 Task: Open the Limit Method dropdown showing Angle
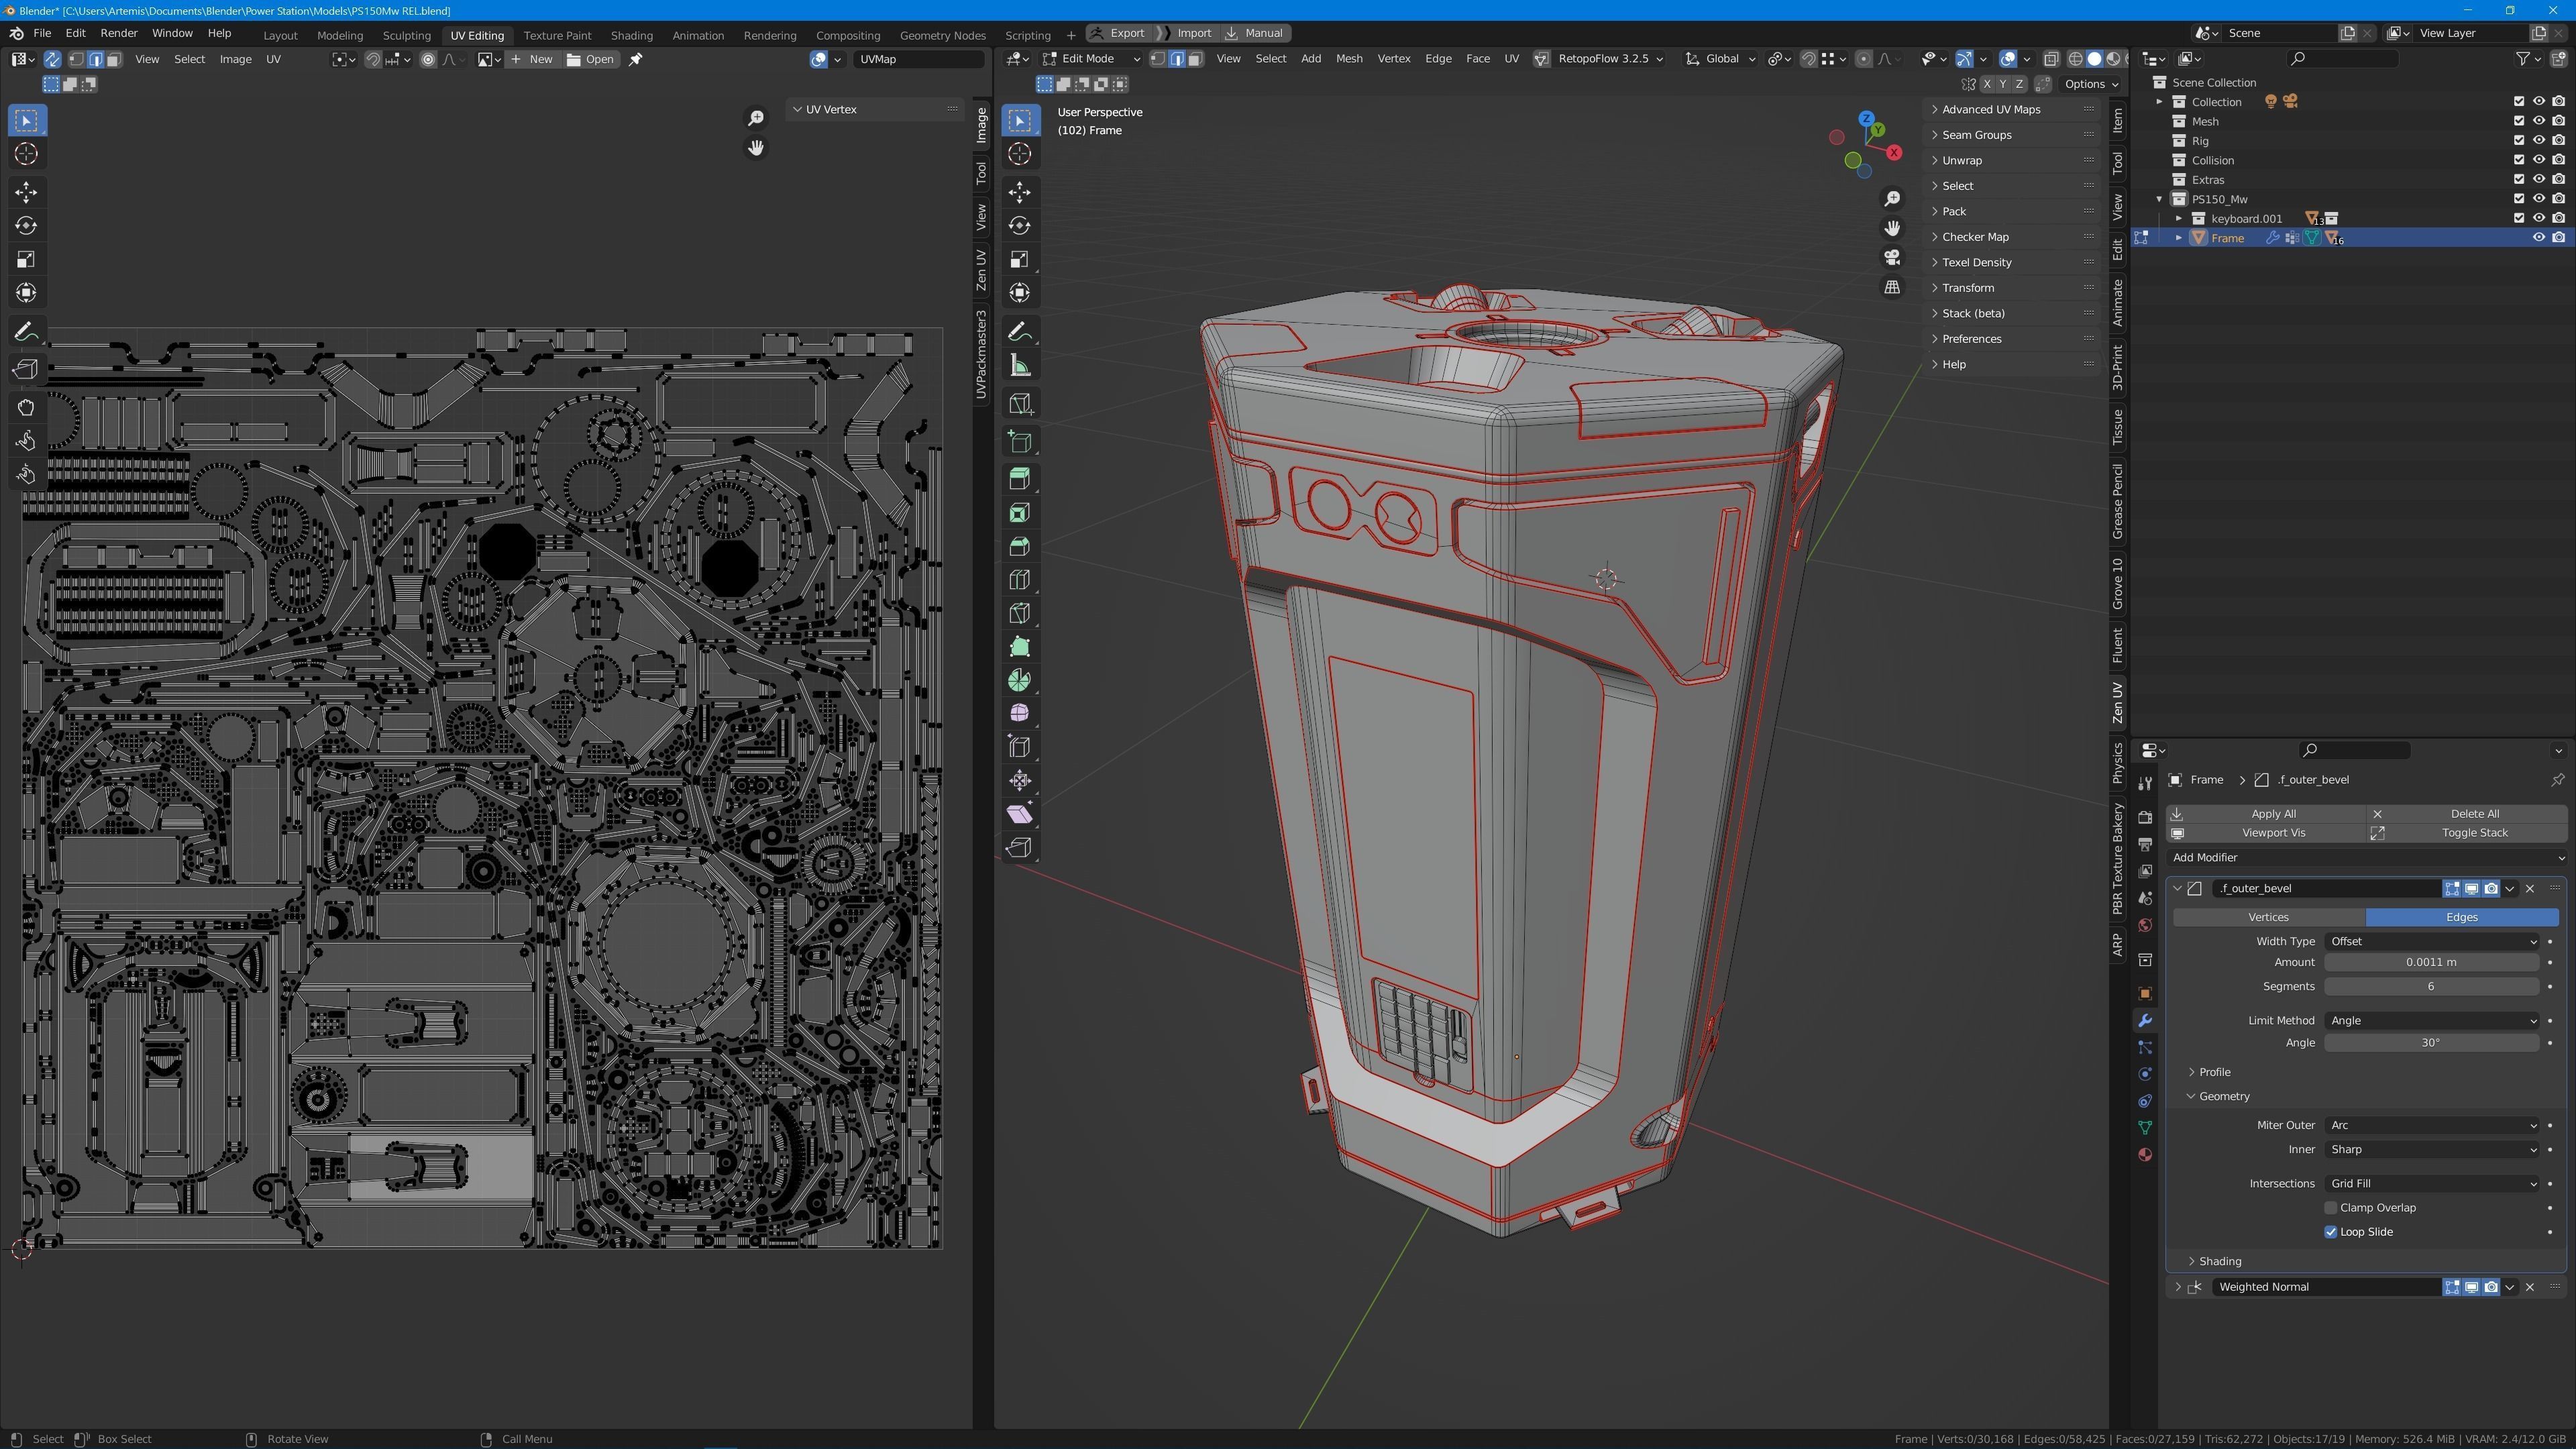[2431, 1021]
